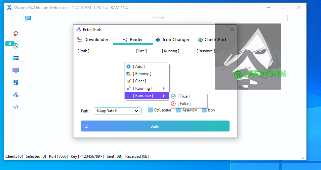Choose [ True ] in the Runonce submenu
Screen dimensions: 321x170
point(183,96)
